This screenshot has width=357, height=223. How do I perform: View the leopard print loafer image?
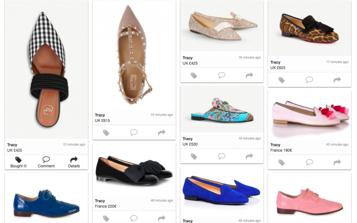click(x=309, y=29)
